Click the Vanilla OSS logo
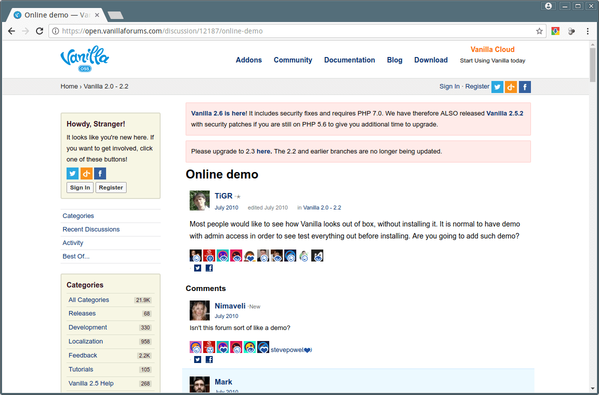The height and width of the screenshot is (395, 599). click(85, 59)
